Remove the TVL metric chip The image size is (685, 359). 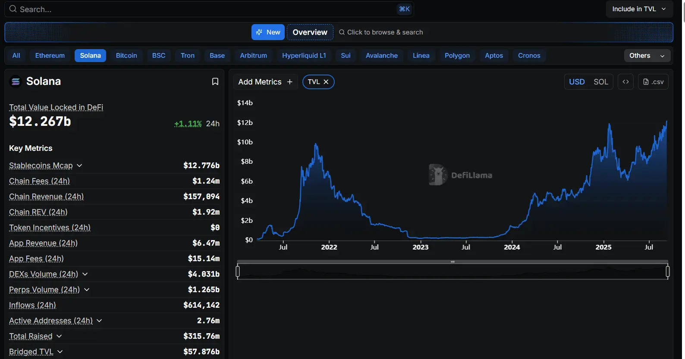coord(326,82)
